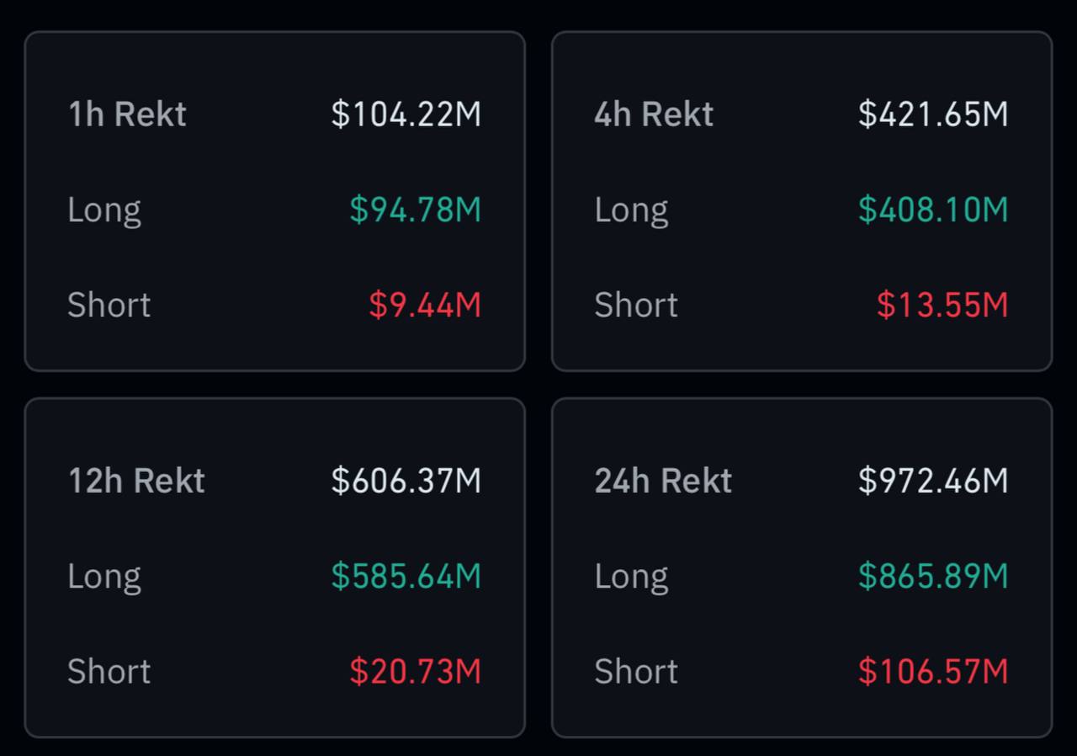
Task: Select the $421.65M 4h total value
Action: click(x=933, y=114)
